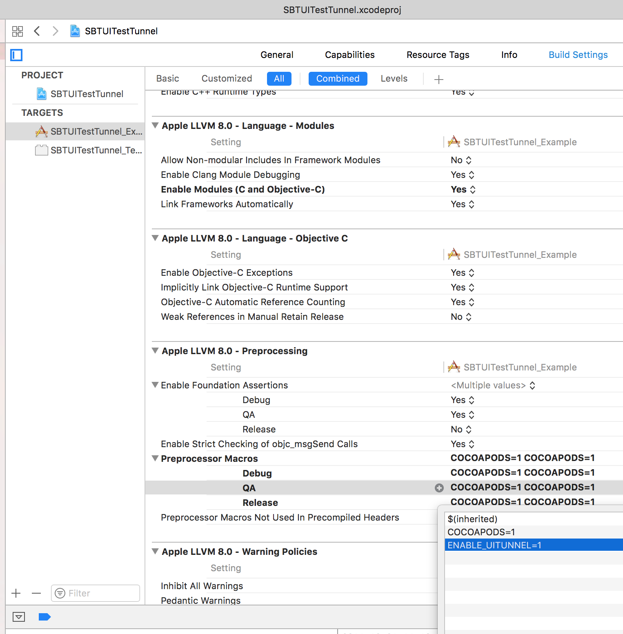The image size is (623, 634).
Task: Open the Info tab
Action: coord(509,55)
